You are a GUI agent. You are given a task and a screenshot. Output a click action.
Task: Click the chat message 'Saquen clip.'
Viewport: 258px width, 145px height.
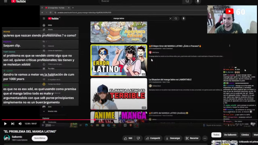coord(12,46)
